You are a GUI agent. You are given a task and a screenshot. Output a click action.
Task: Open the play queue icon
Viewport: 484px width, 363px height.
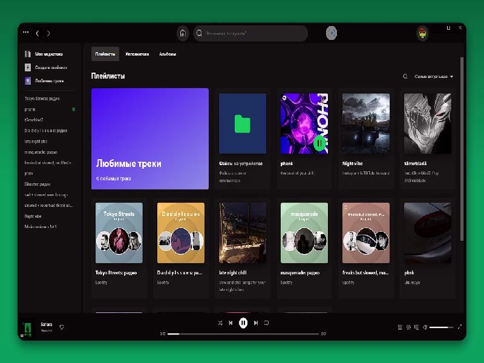(x=400, y=327)
